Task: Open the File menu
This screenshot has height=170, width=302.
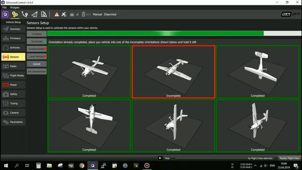Action: (x=4, y=8)
